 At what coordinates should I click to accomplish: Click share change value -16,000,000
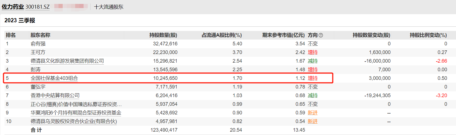coord(377,61)
